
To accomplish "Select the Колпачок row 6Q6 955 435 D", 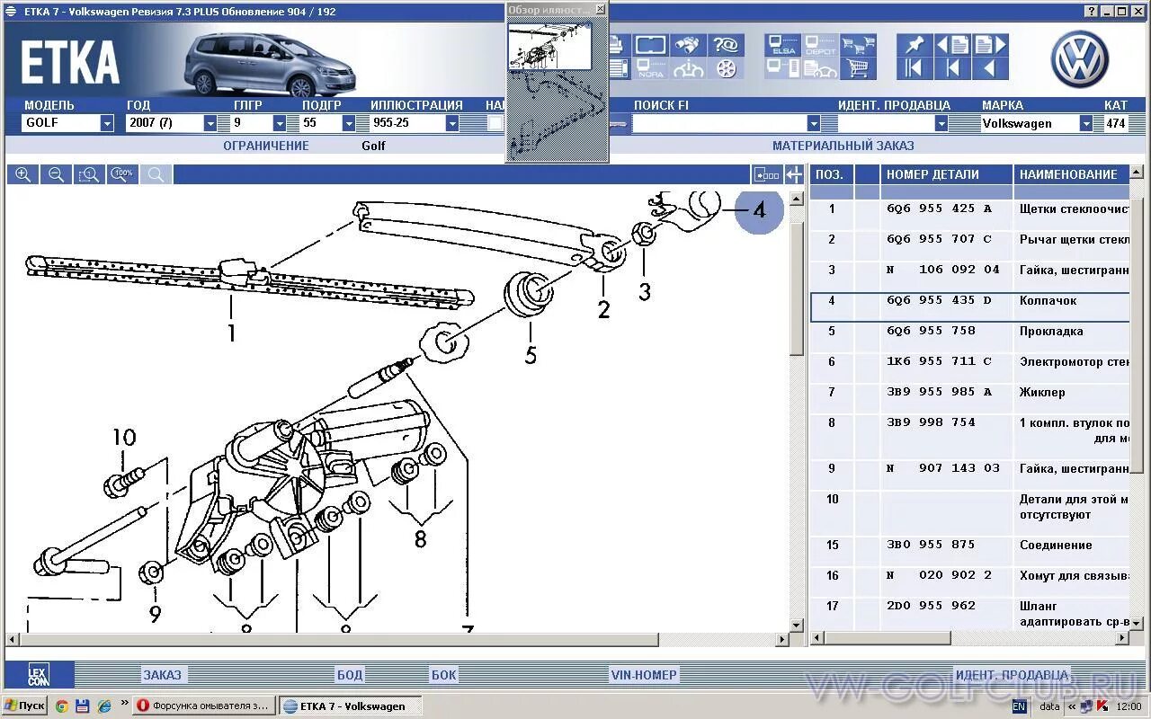I will (969, 306).
